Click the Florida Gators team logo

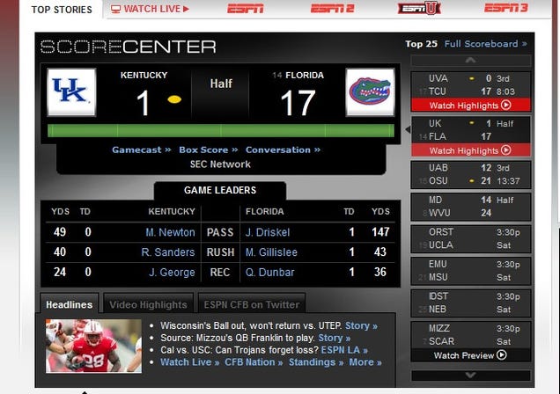370,92
